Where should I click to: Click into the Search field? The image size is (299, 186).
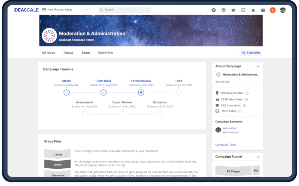tap(125, 10)
